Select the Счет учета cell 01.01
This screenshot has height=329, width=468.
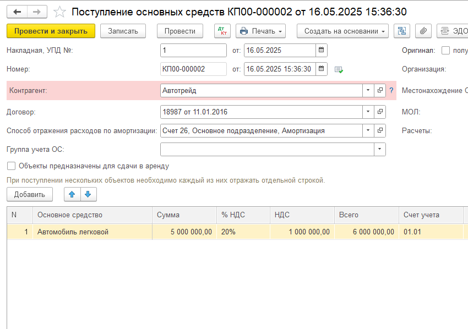[x=431, y=232]
